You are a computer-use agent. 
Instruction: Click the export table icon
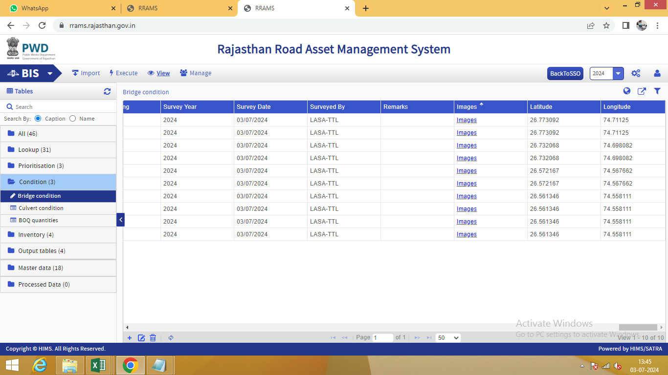click(x=642, y=91)
